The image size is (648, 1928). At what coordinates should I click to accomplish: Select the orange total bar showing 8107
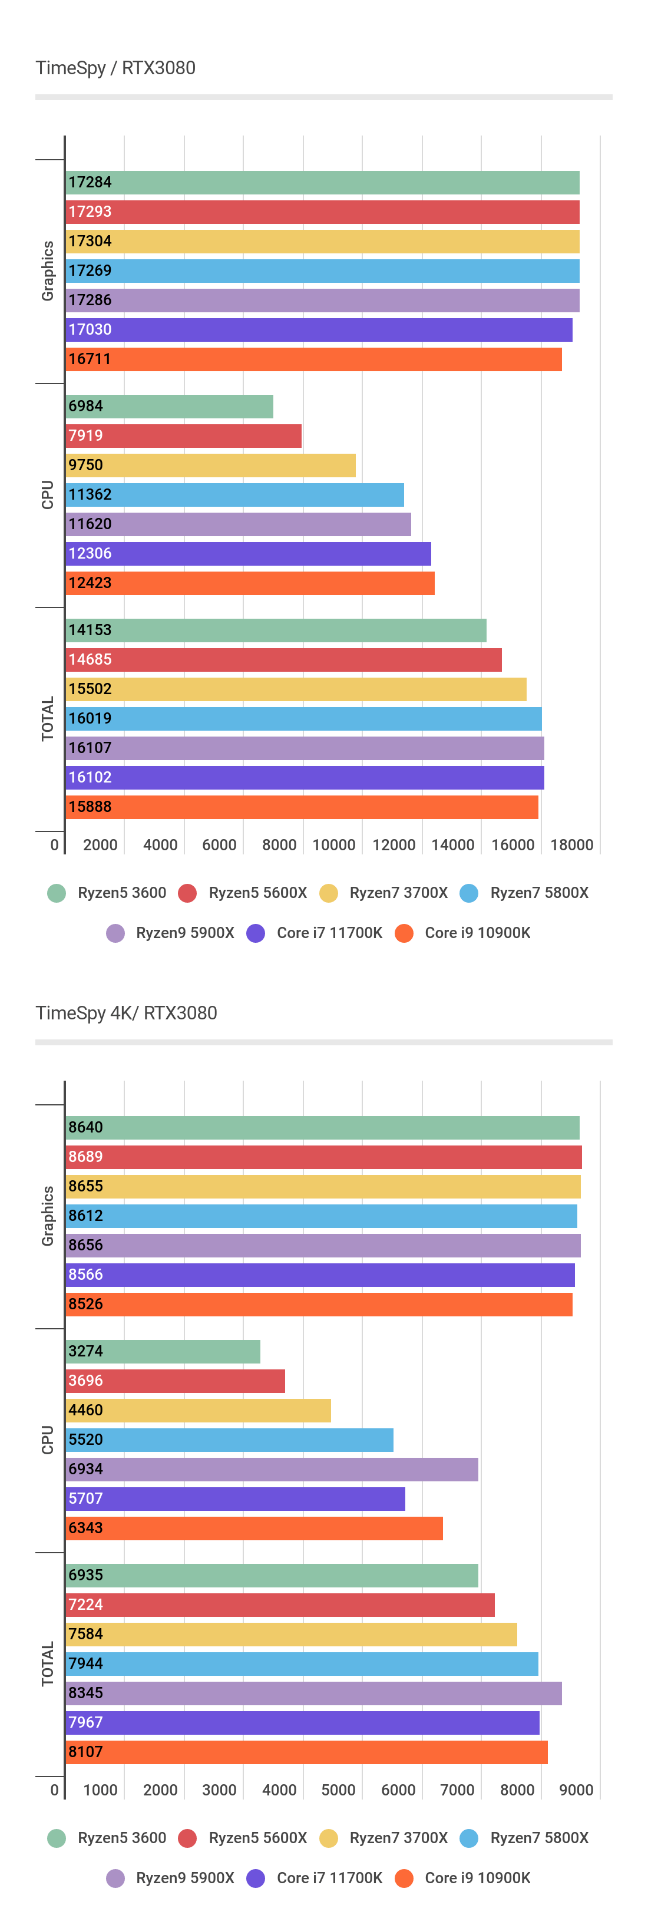[x=307, y=1751]
